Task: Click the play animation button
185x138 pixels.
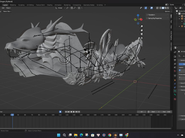Action: coord(74,112)
